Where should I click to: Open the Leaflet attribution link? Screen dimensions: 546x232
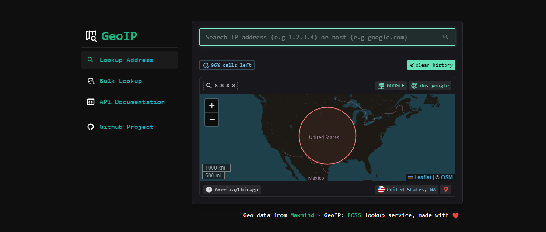(422, 177)
